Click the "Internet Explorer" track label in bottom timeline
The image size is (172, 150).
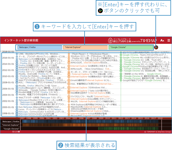click(11, 125)
